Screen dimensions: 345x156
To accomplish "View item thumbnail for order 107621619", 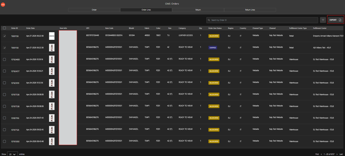I will 52,83.
